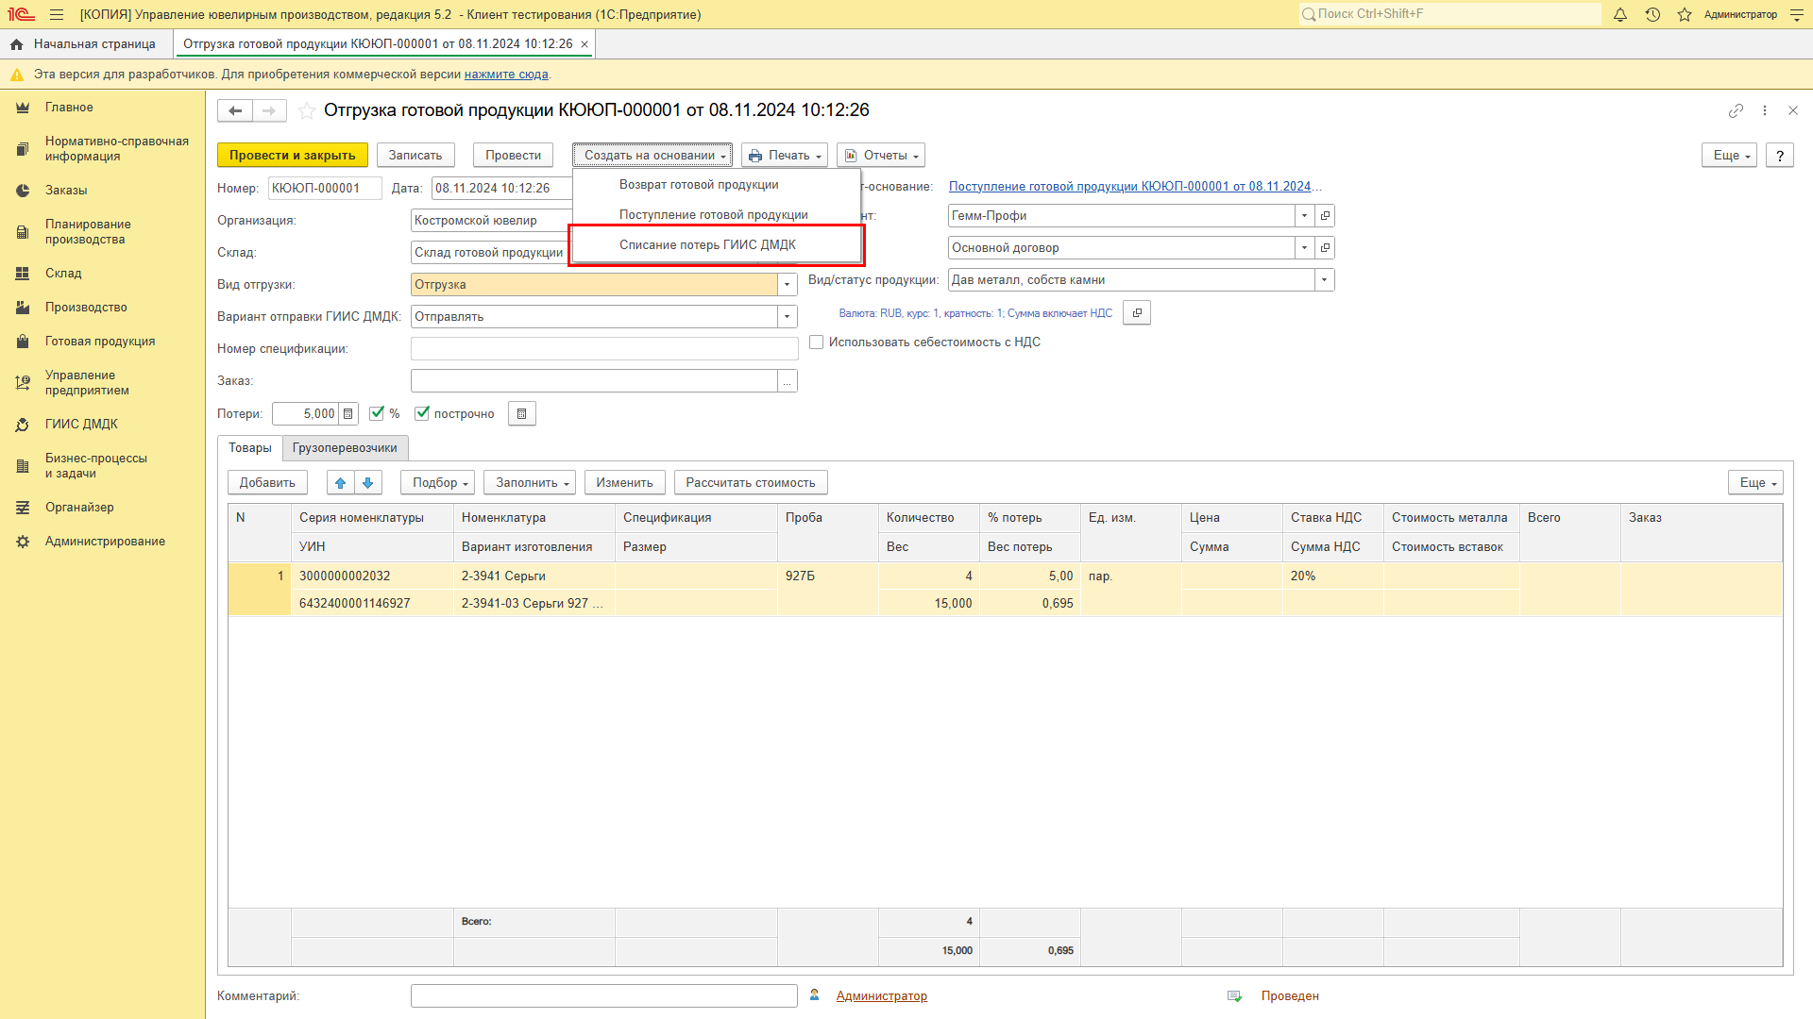Open Заполнить dropdown
The width and height of the screenshot is (1813, 1019).
tap(531, 483)
